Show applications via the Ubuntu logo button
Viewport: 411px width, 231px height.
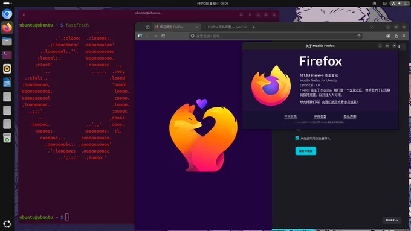click(7, 224)
